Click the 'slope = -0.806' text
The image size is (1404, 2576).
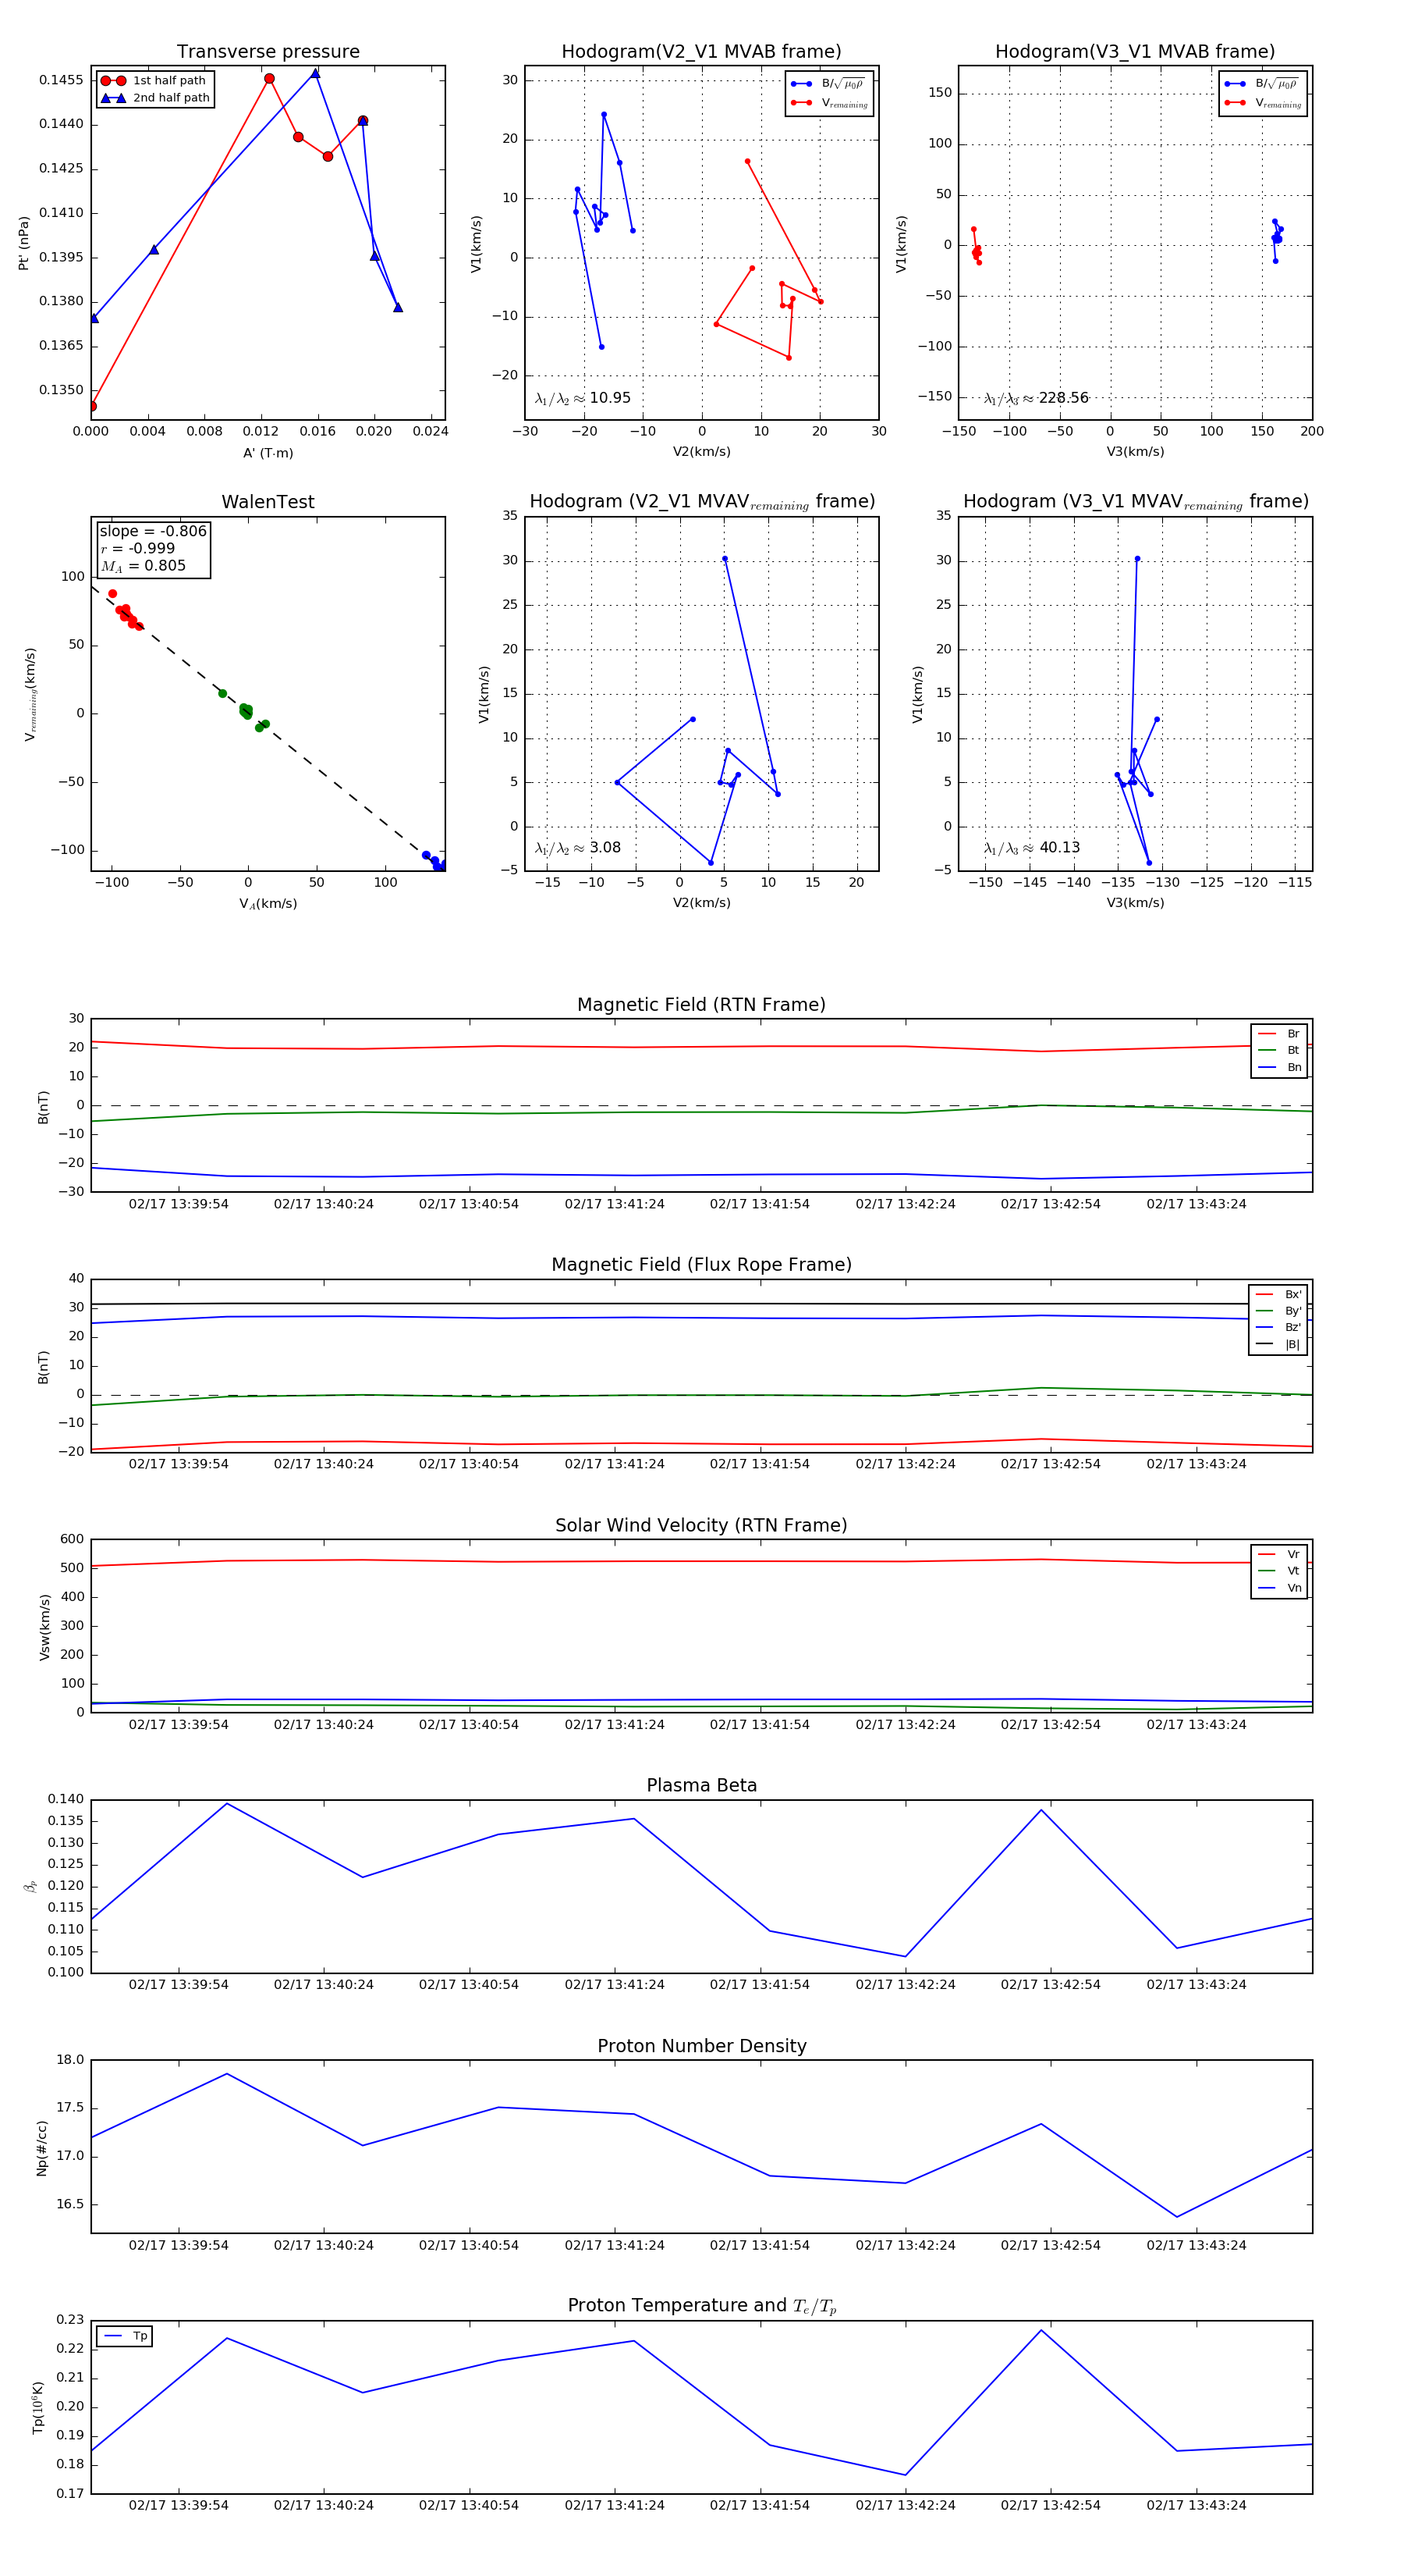[153, 531]
